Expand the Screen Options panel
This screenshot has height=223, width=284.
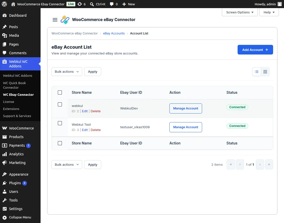240,12
